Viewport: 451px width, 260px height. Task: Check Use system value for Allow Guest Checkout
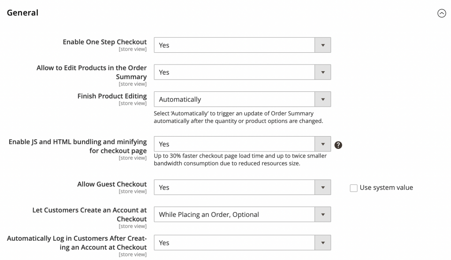pos(354,188)
